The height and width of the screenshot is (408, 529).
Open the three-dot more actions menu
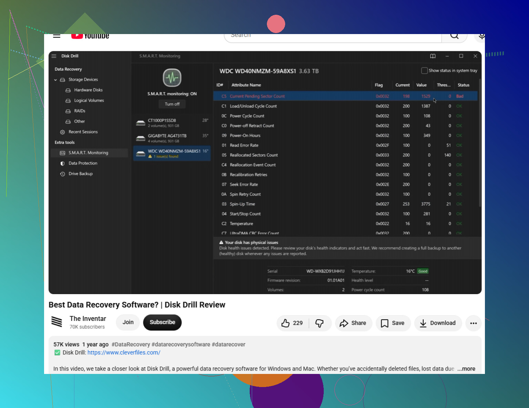coord(473,323)
